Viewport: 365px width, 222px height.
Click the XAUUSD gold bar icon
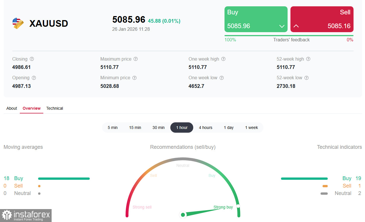(18, 23)
